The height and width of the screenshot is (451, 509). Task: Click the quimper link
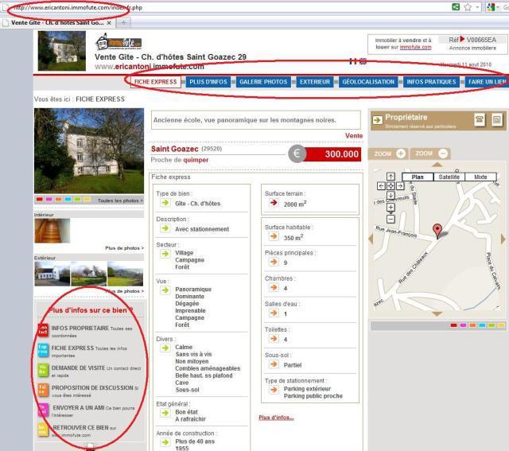click(x=196, y=160)
